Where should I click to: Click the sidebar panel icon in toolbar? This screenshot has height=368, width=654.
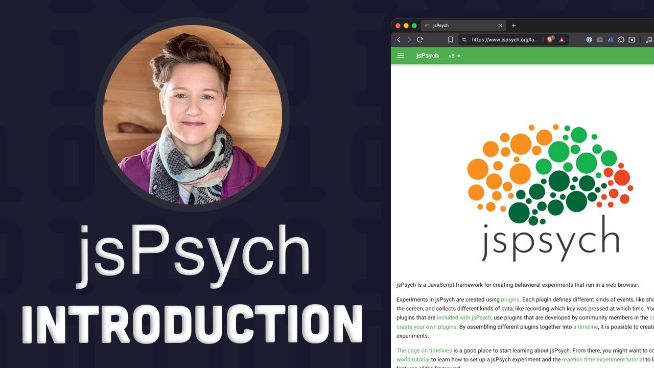click(x=632, y=40)
